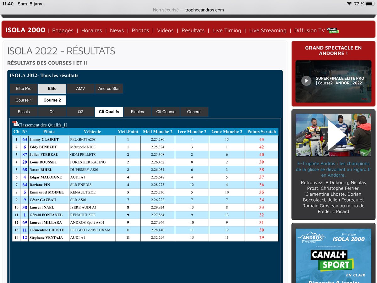Open the Engagés menu item
The width and height of the screenshot is (377, 283).
pyautogui.click(x=63, y=31)
